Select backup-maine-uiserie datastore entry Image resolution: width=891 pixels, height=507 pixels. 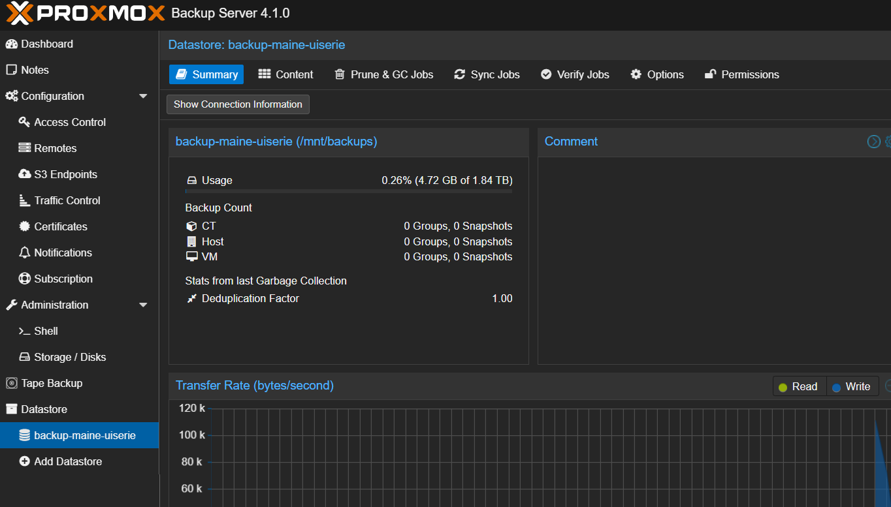click(x=79, y=435)
